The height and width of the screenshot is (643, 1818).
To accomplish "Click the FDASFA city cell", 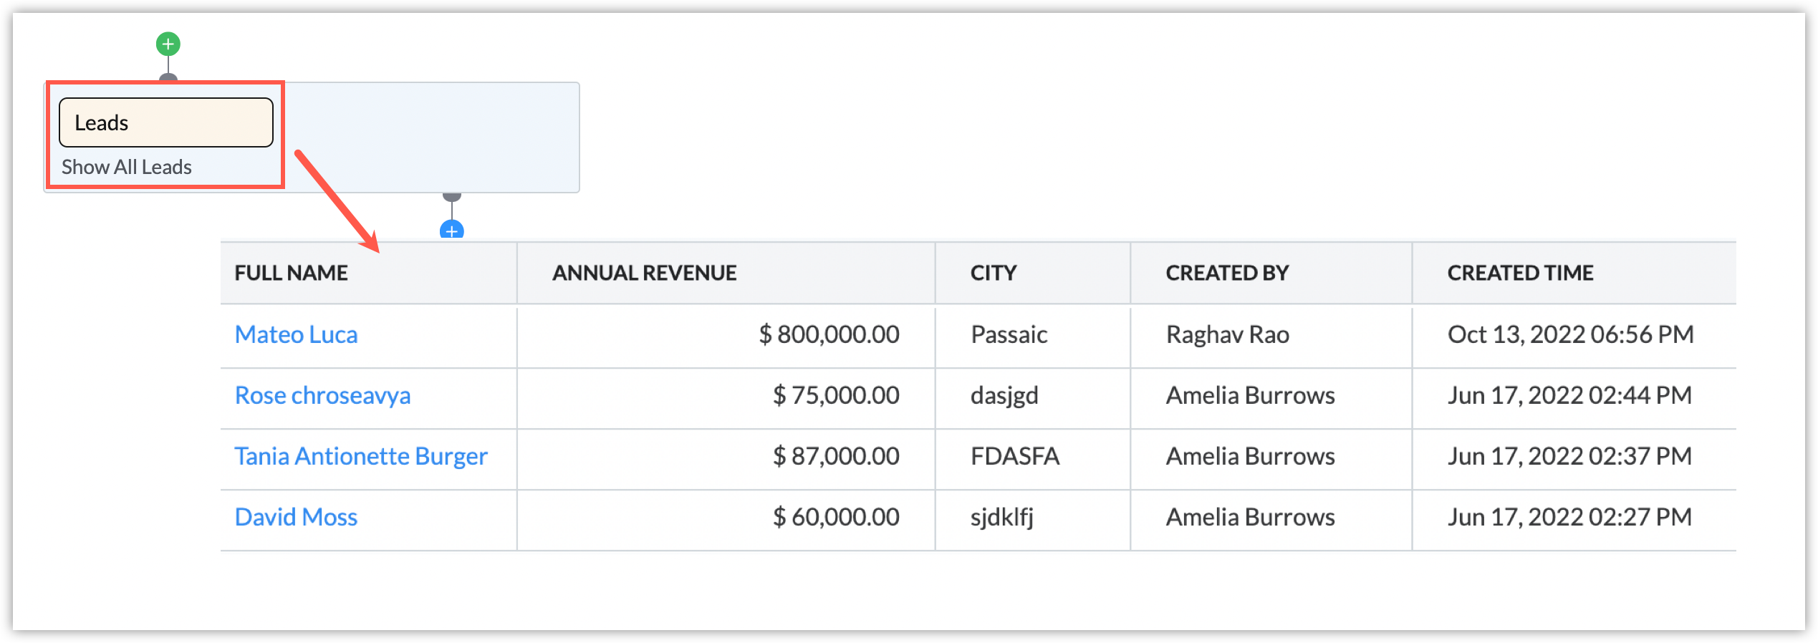I will (x=1014, y=456).
